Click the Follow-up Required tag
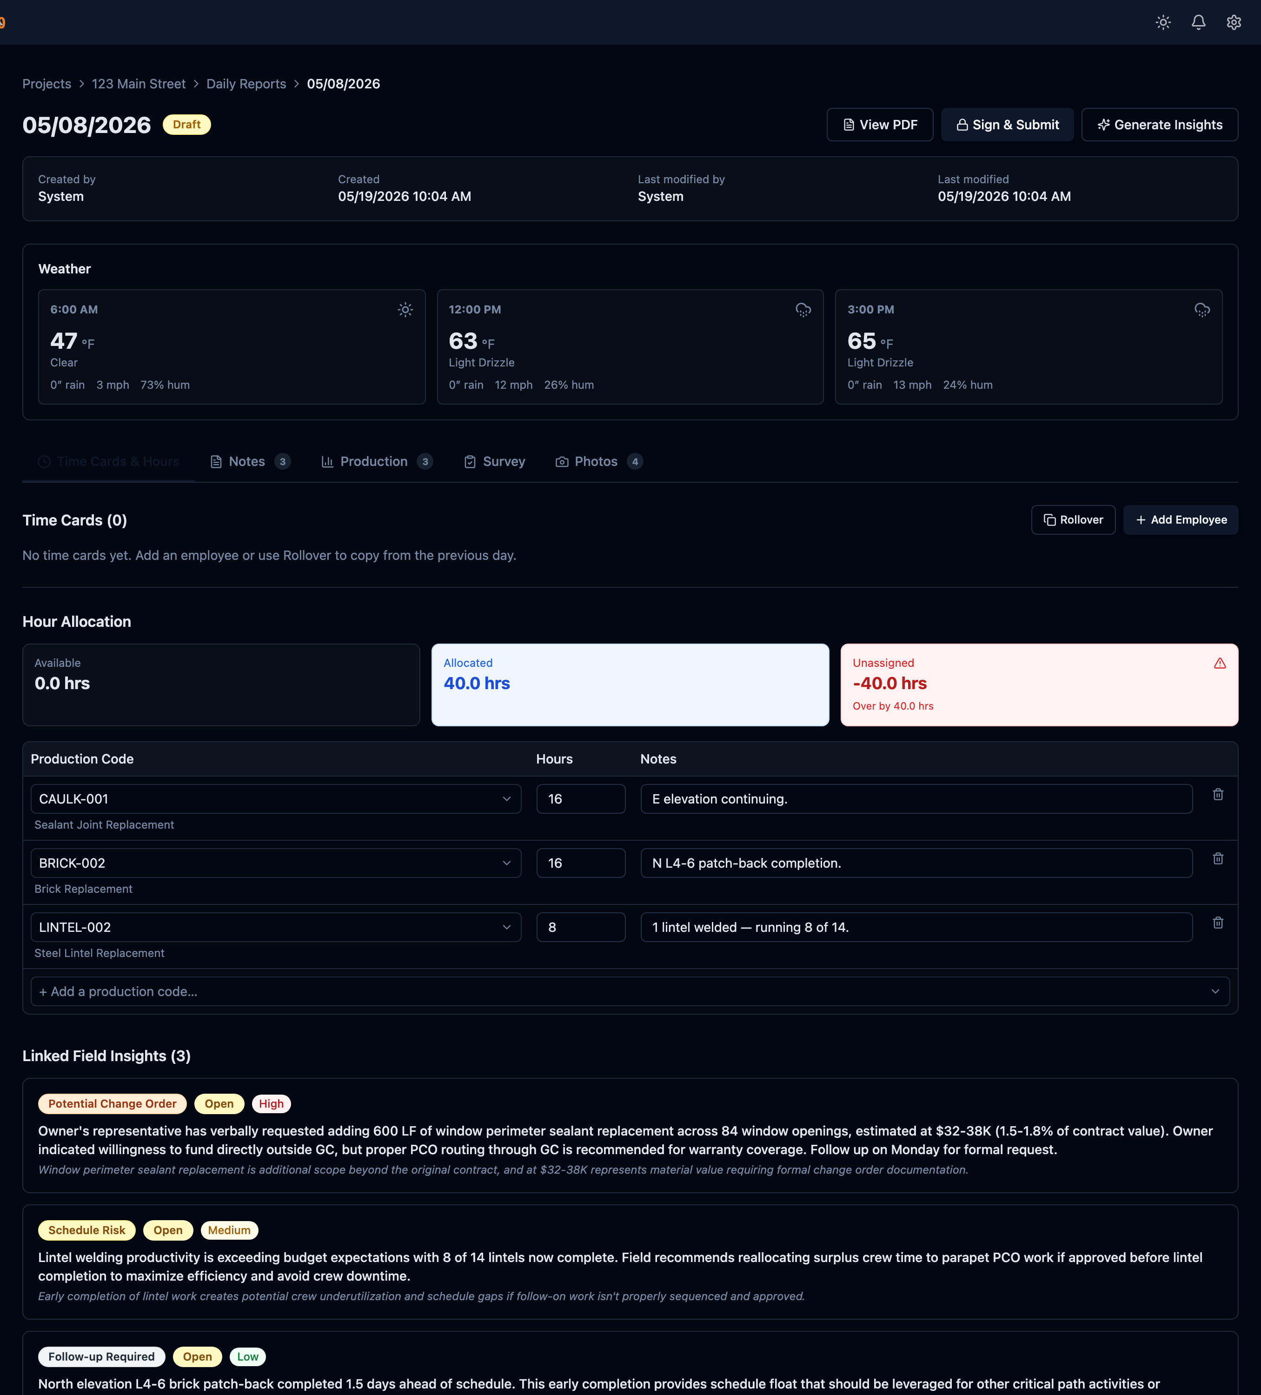The height and width of the screenshot is (1395, 1261). coord(101,1357)
